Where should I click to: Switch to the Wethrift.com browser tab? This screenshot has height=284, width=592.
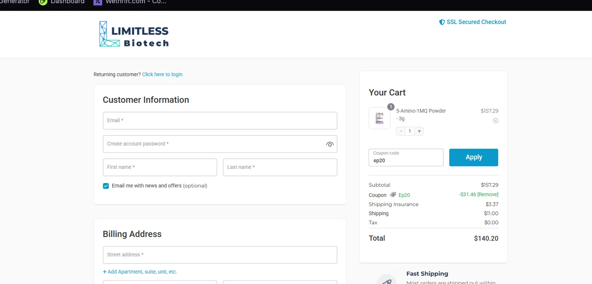130,2
